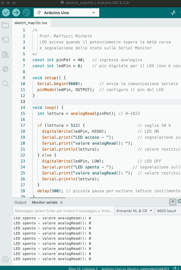Select the sketch_may12c.ino editor tab
Image resolution: width=181 pixels, height=270 pixels.
click(31, 23)
